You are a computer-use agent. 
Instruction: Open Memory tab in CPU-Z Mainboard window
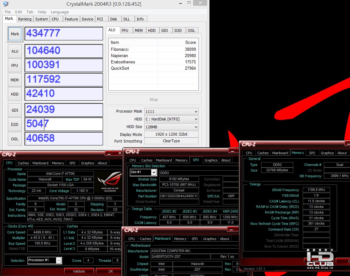pyautogui.click(x=180, y=239)
